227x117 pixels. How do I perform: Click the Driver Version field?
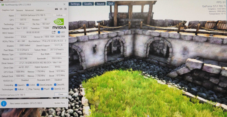[x=40, y=63]
